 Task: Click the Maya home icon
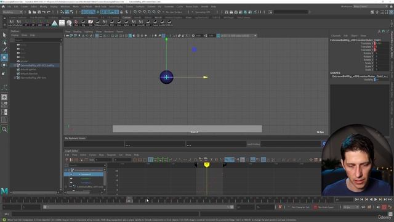[4, 7]
